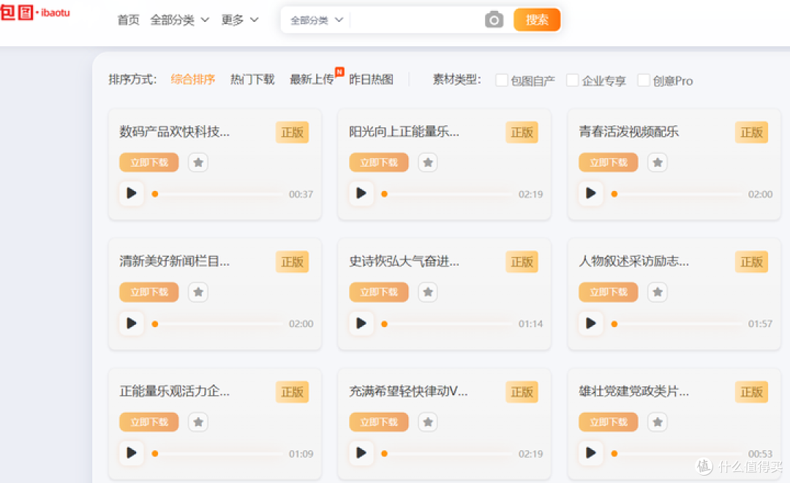Expand 更多 navigation dropdown
790x483 pixels.
pos(240,20)
